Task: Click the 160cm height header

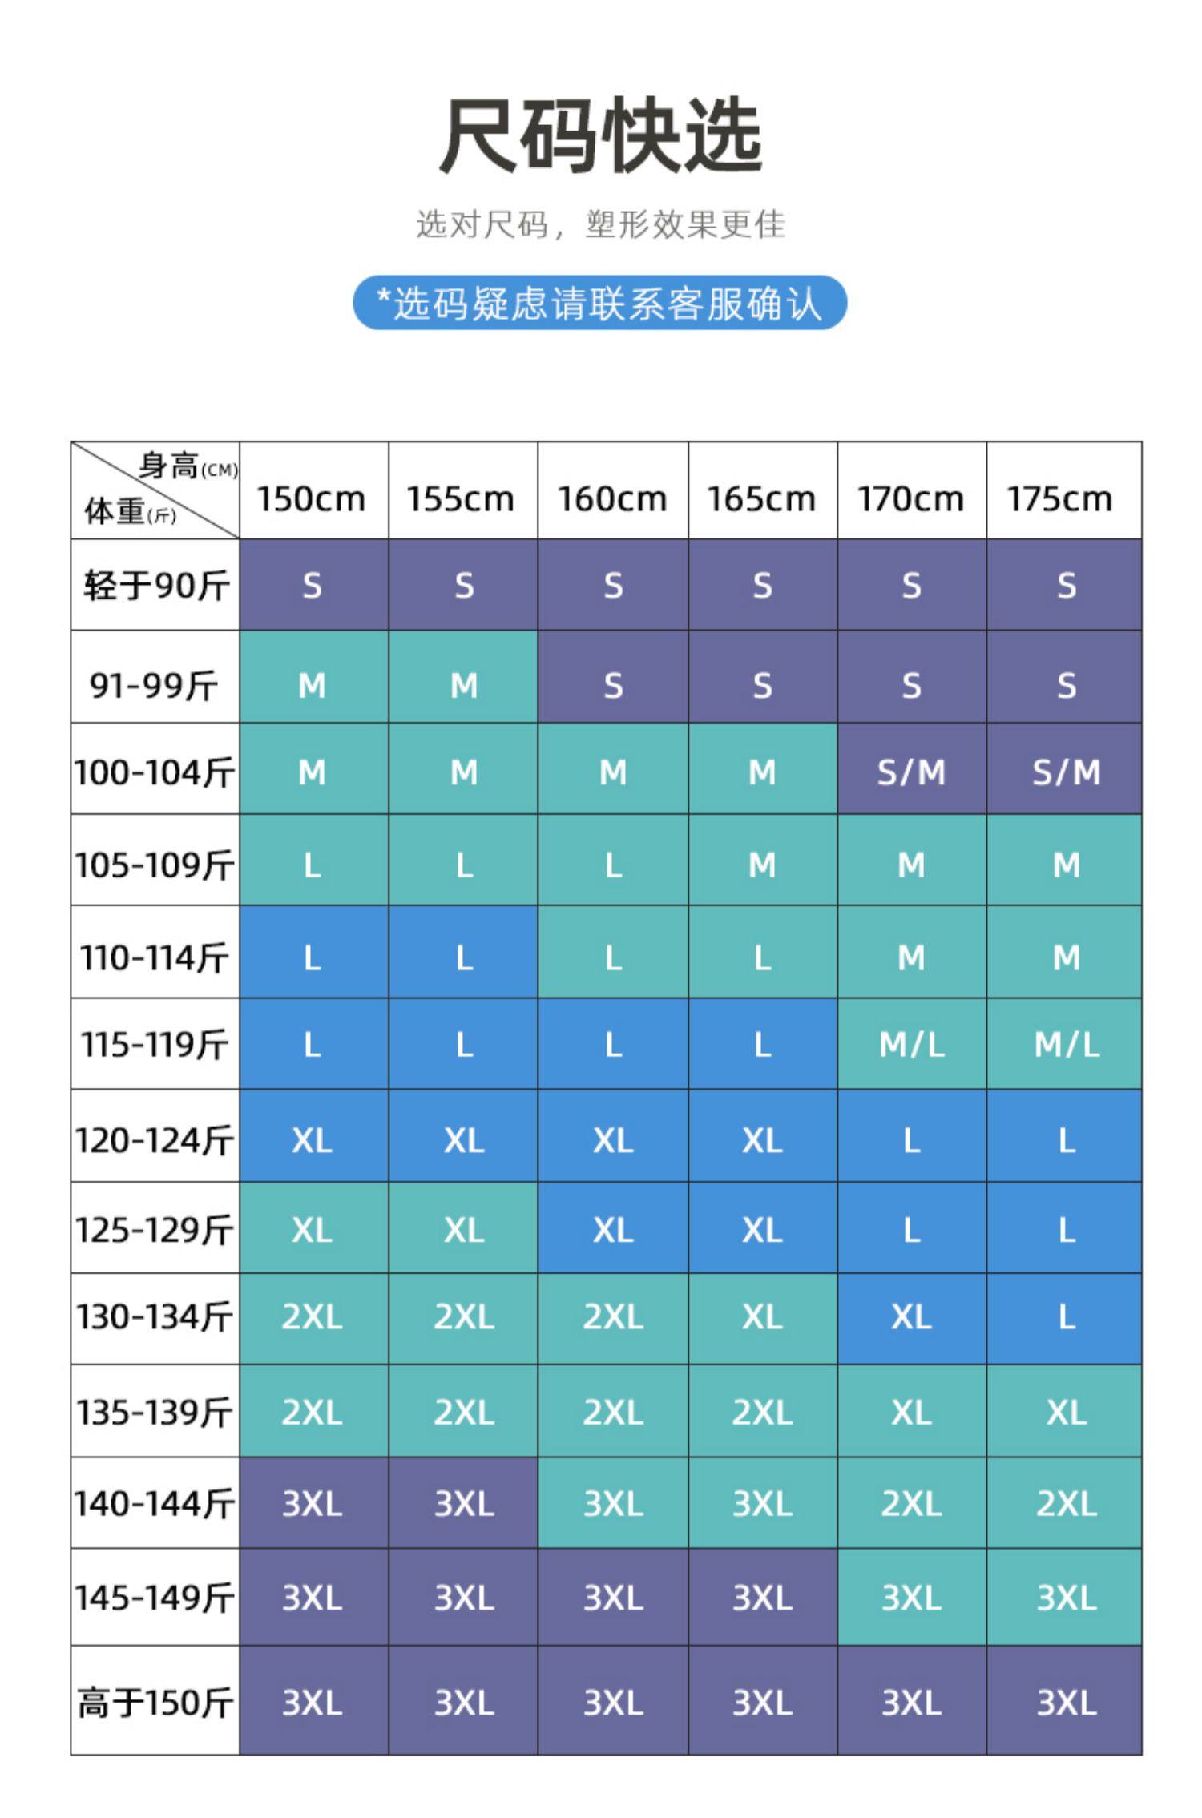Action: coord(612,498)
